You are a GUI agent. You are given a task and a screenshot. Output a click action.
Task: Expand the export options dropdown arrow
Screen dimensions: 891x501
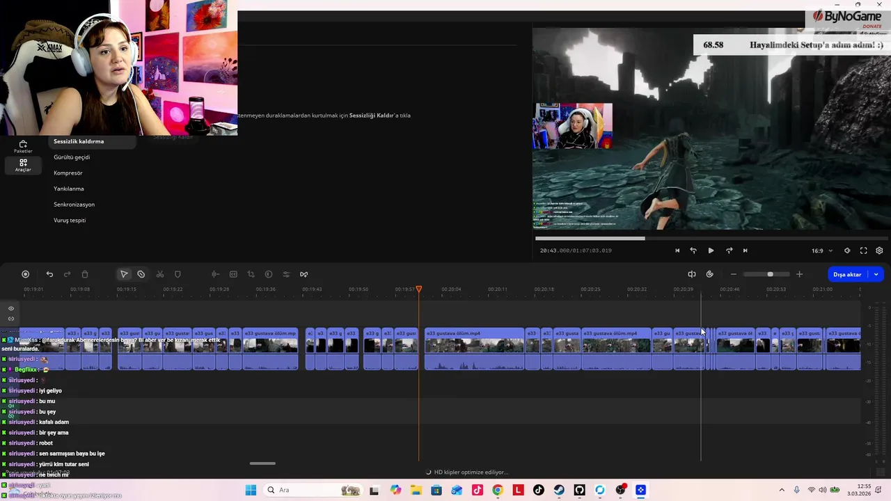[x=876, y=274]
